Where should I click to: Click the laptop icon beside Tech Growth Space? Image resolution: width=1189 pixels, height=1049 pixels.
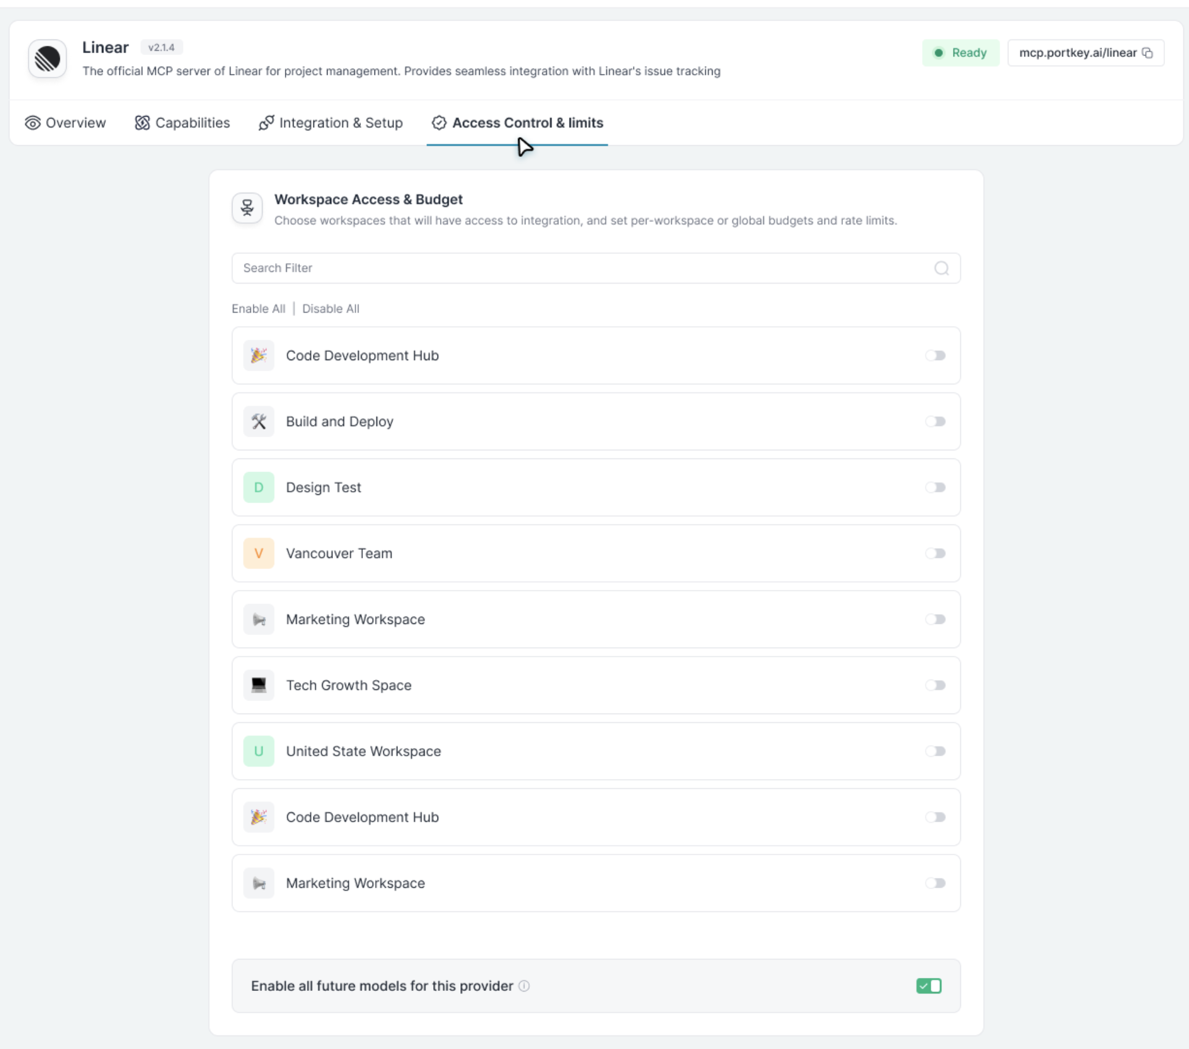(x=259, y=685)
